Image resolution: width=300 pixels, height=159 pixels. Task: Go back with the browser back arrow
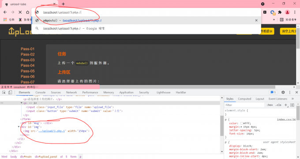click(x=5, y=12)
